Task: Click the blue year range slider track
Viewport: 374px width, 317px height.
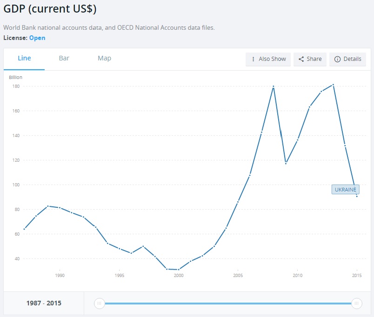Action: [x=228, y=304]
